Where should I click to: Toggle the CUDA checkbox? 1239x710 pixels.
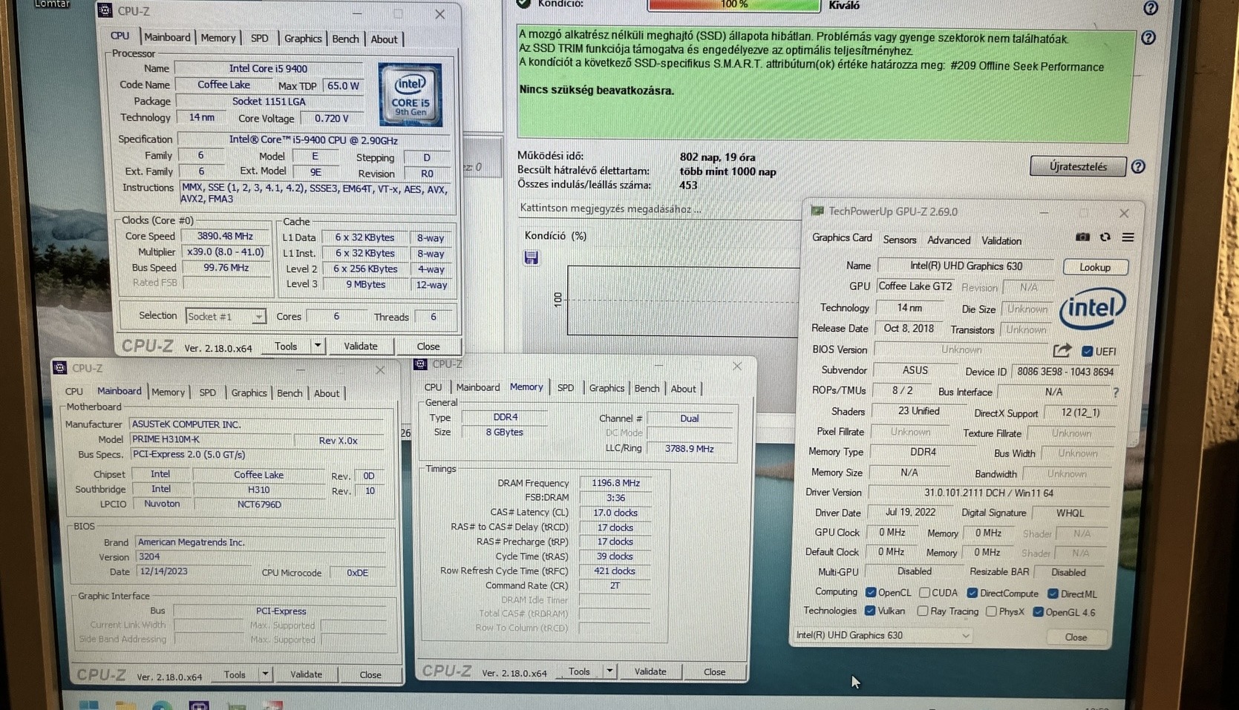click(x=924, y=593)
